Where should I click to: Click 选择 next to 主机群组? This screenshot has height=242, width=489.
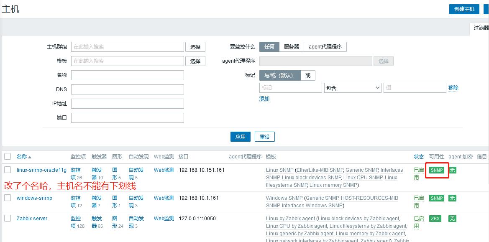coord(195,47)
